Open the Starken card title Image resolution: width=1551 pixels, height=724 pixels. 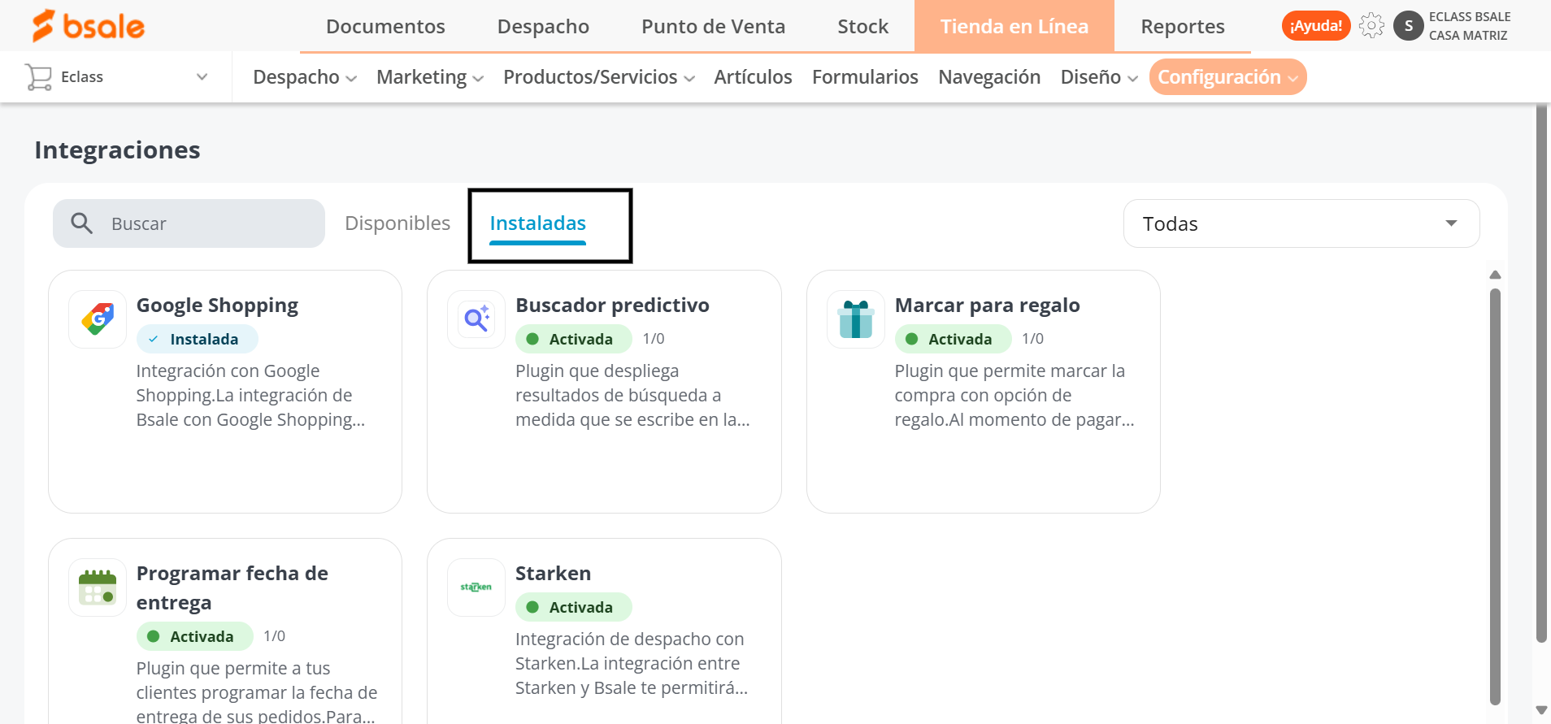pos(553,574)
